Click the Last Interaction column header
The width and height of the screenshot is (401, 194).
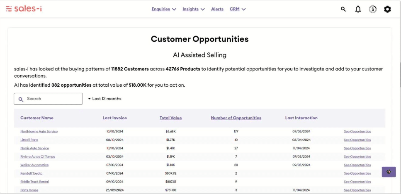pyautogui.click(x=301, y=118)
